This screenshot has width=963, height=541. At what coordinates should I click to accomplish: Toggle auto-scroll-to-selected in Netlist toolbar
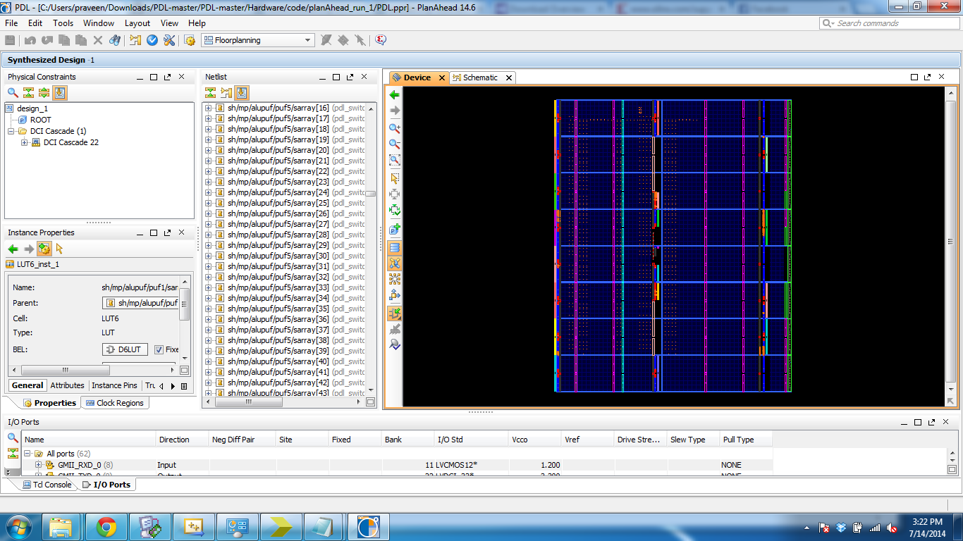tap(242, 92)
